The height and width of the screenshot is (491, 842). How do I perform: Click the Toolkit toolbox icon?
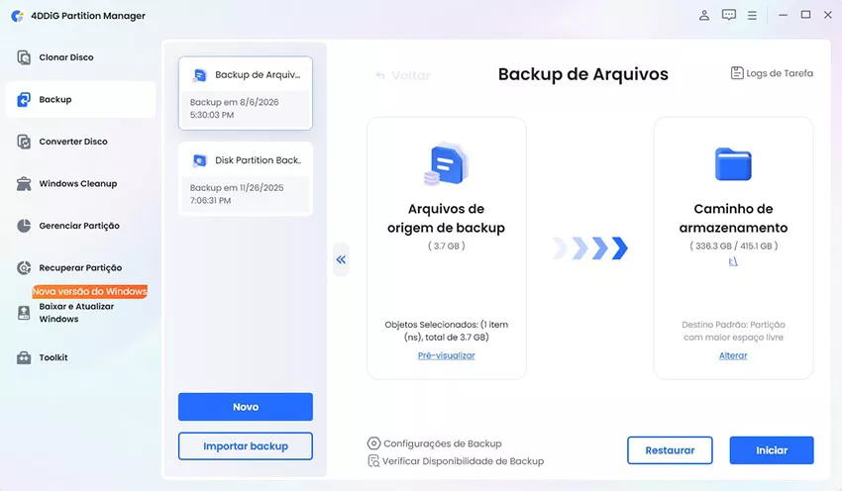(24, 357)
